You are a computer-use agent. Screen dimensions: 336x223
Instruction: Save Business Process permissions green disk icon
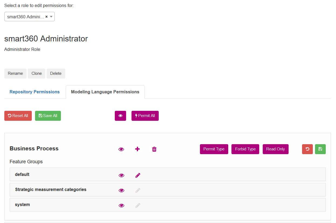(x=320, y=149)
